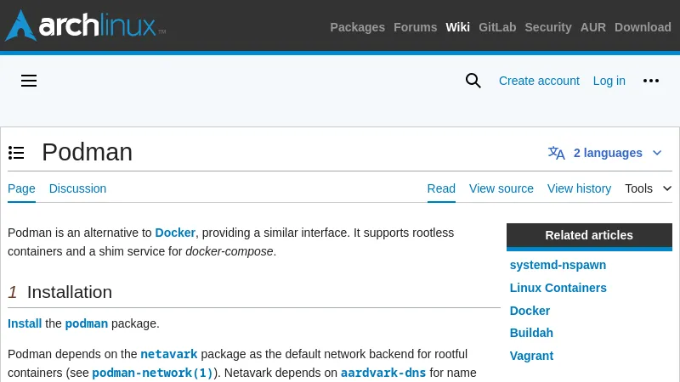Click the Log in link

609,81
